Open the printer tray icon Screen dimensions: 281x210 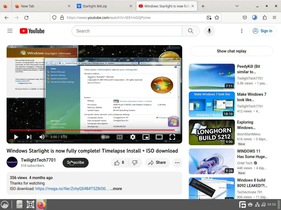[x=250, y=205]
